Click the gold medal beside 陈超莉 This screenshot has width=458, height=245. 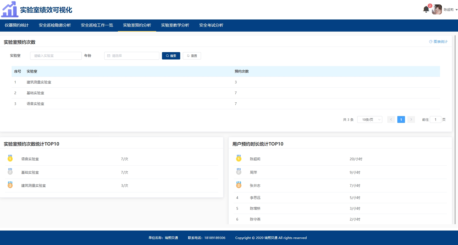click(x=238, y=158)
